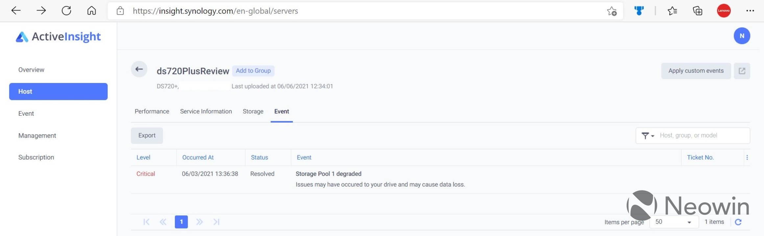Open the filter funnel dropdown
The height and width of the screenshot is (236, 764).
coord(648,135)
